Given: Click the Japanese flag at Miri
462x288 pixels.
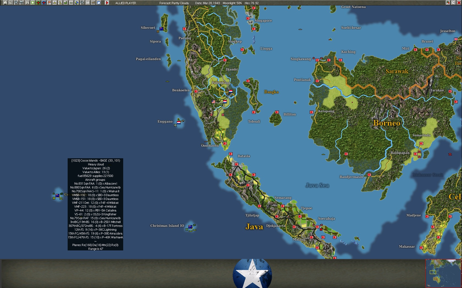Looking at the screenshot, I should (416, 49).
